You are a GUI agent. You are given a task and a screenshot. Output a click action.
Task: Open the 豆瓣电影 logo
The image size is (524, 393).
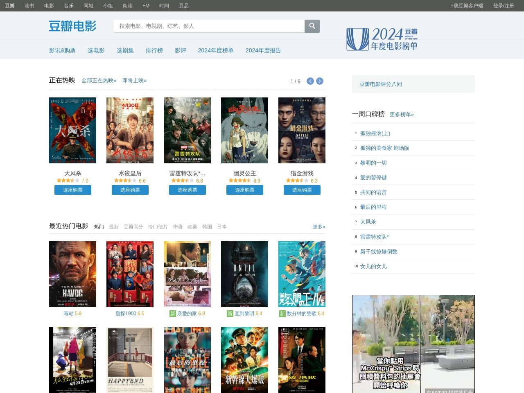(x=73, y=26)
